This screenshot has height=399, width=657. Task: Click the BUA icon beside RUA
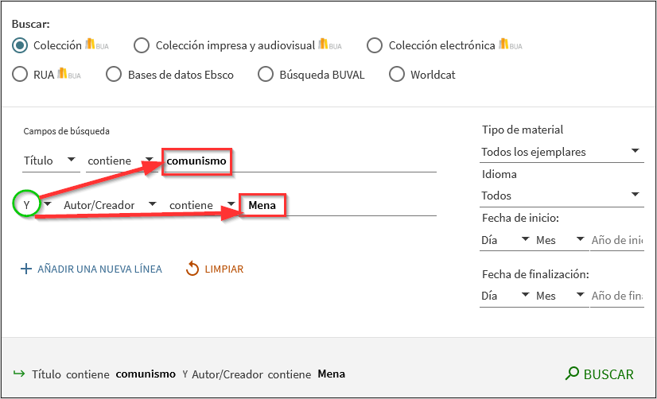click(68, 76)
